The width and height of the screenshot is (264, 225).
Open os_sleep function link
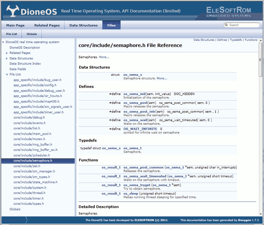(x=131, y=194)
